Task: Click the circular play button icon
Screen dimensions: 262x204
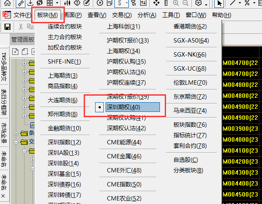Action: pyautogui.click(x=100, y=3)
